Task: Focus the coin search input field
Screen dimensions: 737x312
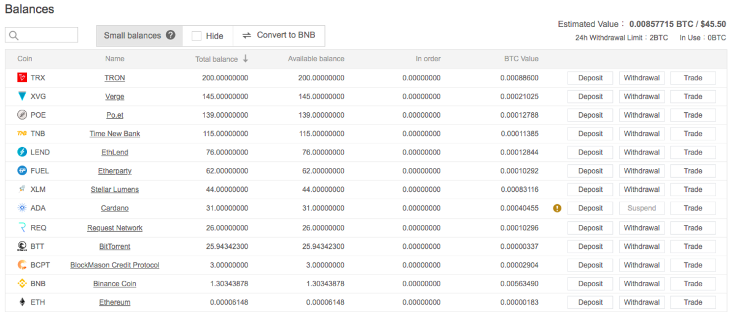Action: pyautogui.click(x=41, y=35)
